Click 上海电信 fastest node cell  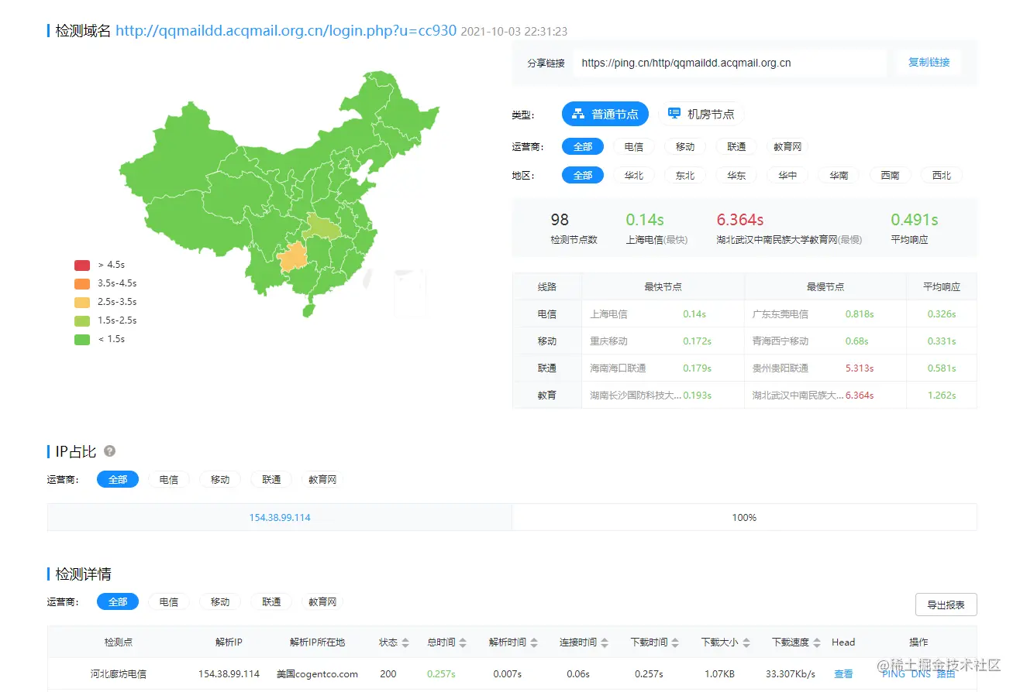[x=608, y=314]
